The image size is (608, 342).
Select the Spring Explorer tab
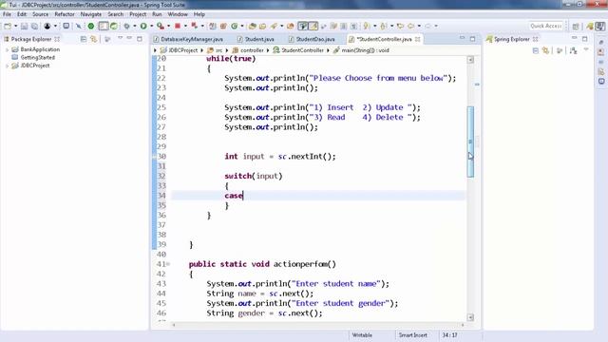pyautogui.click(x=512, y=39)
